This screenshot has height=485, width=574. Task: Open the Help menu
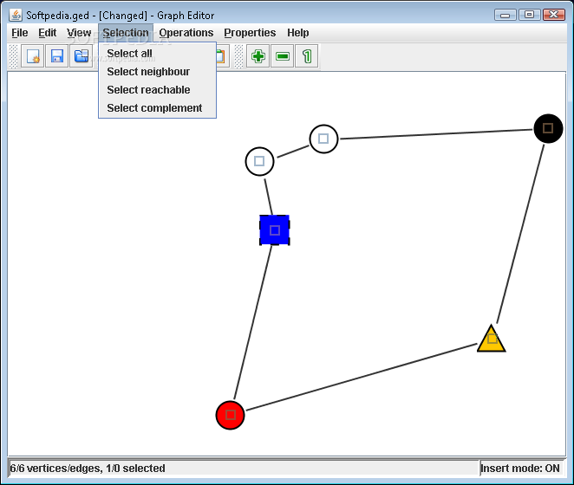(297, 33)
